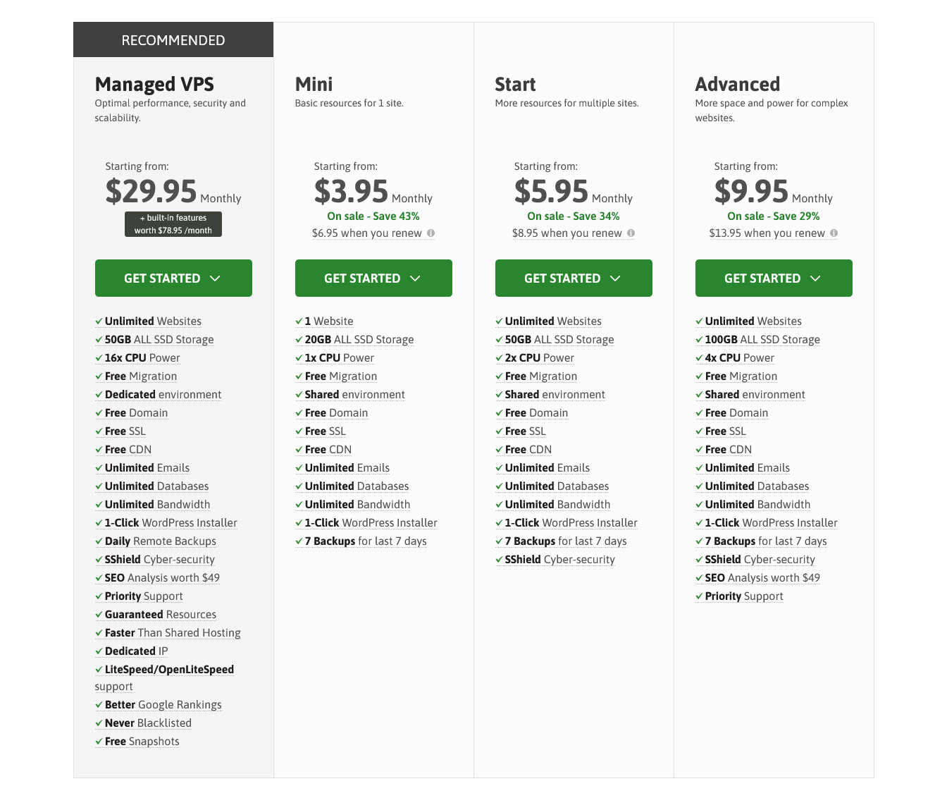Click Advanced plan Priority Support feature

point(744,596)
